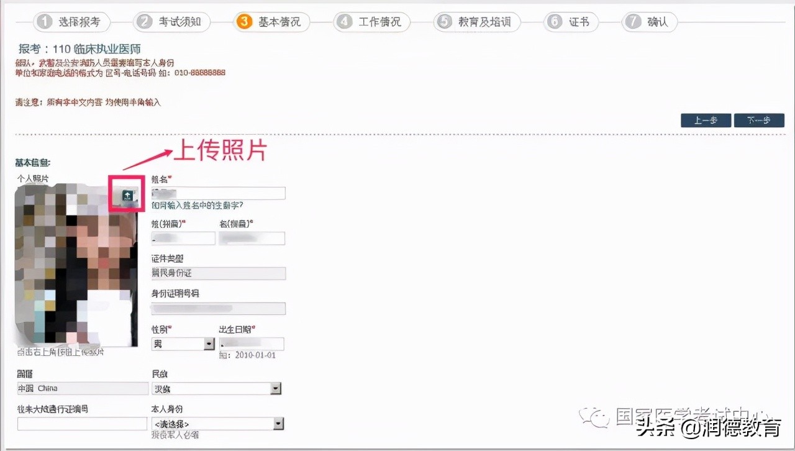Click the 上一步 button
This screenshot has width=795, height=451.
(x=706, y=120)
